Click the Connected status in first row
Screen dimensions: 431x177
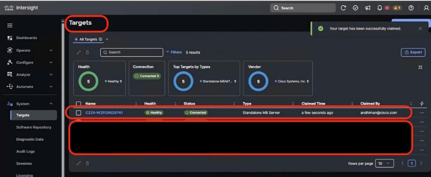pyautogui.click(x=196, y=113)
